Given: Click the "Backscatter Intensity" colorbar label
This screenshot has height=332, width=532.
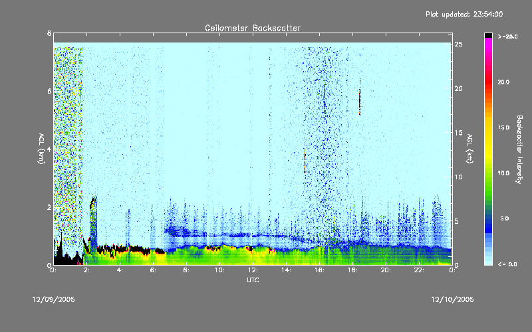Looking at the screenshot, I should coord(519,149).
